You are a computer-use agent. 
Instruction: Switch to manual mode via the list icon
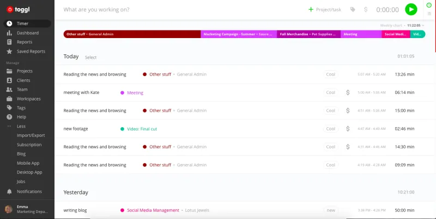click(x=429, y=14)
